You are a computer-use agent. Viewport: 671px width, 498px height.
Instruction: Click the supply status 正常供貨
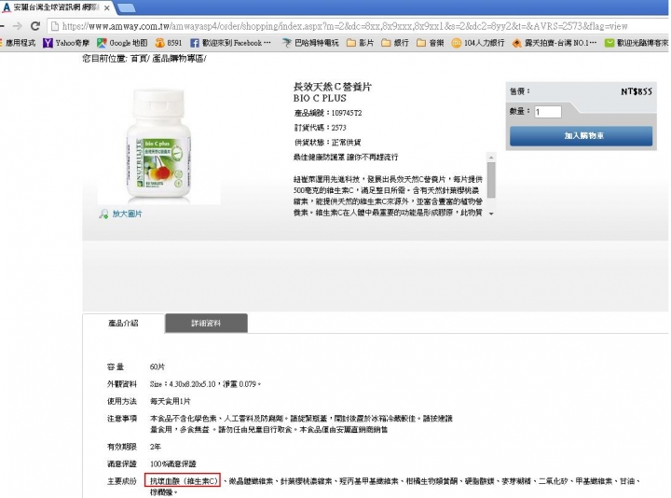(x=346, y=142)
